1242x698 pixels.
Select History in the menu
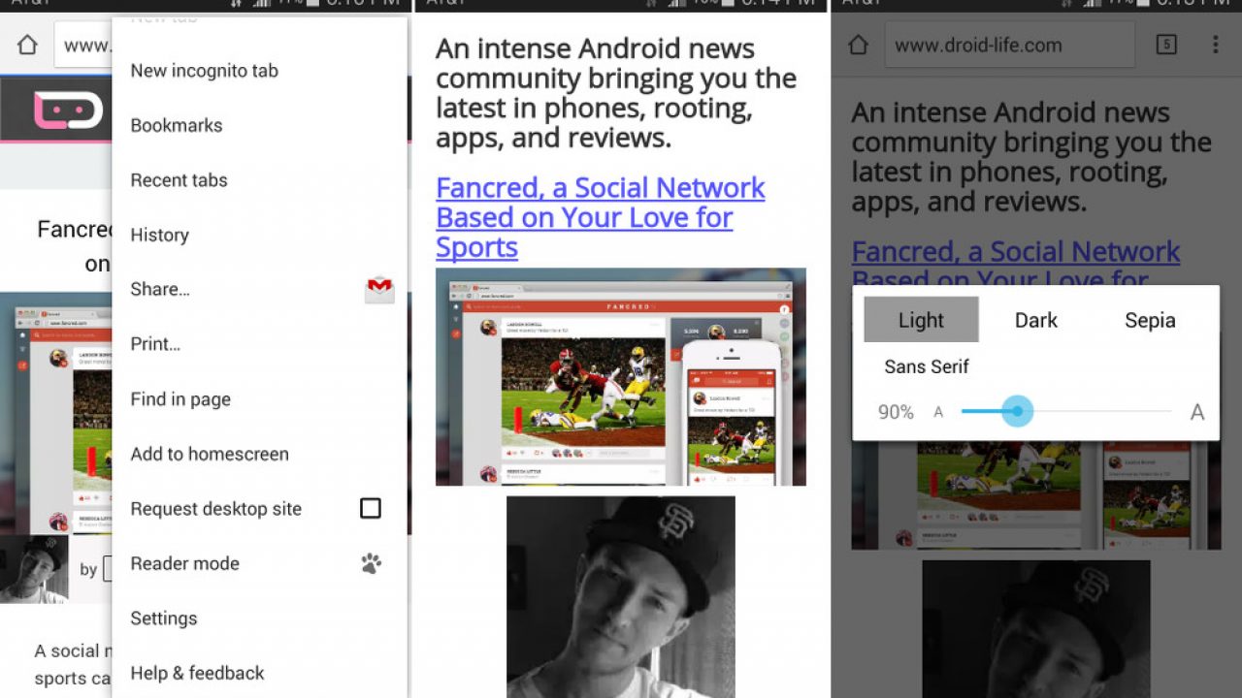tap(160, 235)
